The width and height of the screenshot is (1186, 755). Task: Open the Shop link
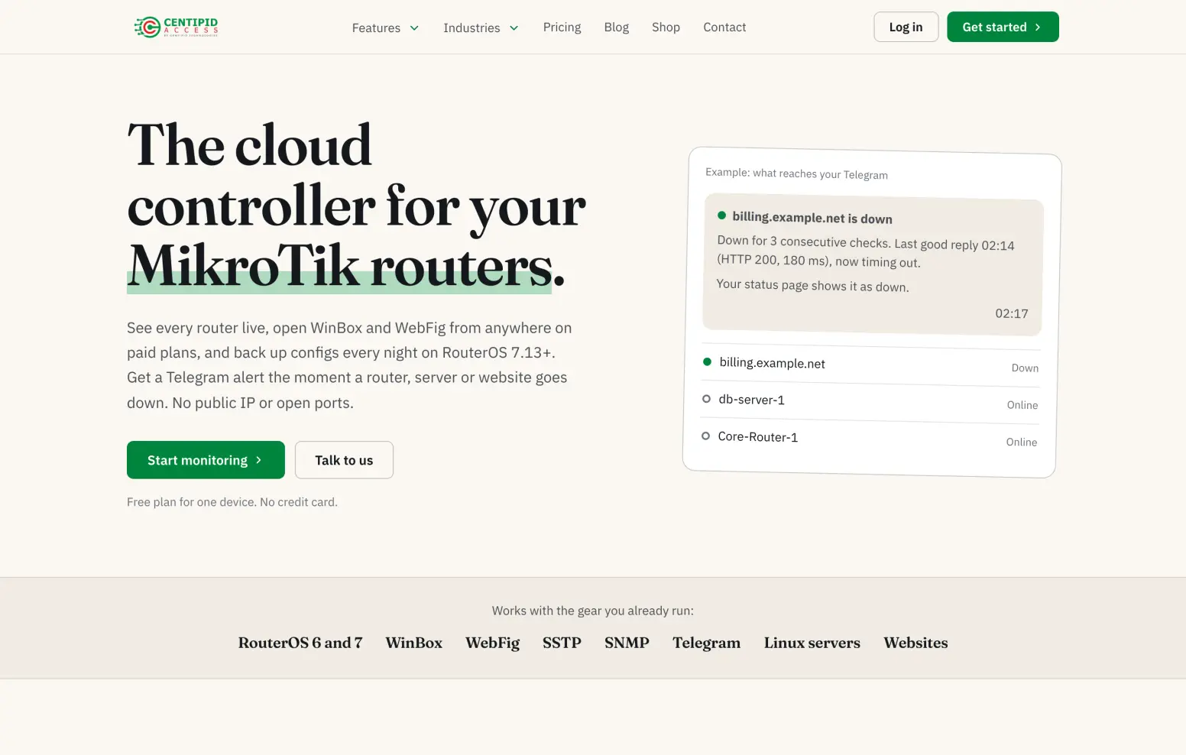click(x=666, y=28)
